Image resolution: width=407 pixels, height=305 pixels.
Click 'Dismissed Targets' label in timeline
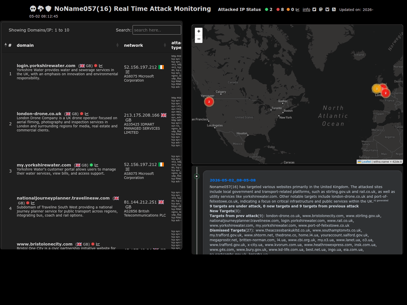click(x=227, y=230)
